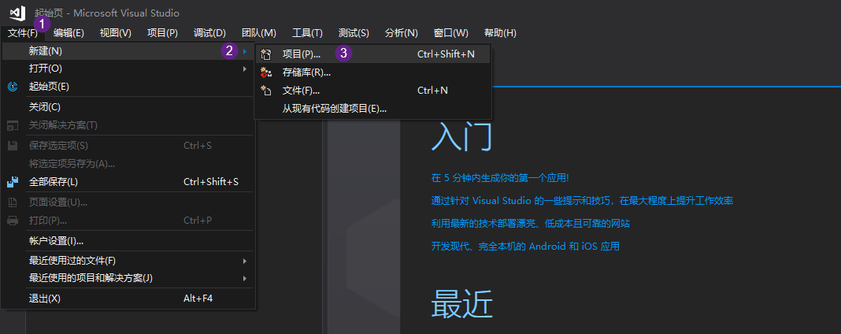Screen dimensions: 841x334
Task: Open the 视图(V) menu
Action: click(115, 33)
